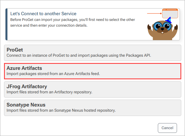Click the JFrog Artifactory bold title
The width and height of the screenshot is (185, 136).
tap(27, 86)
